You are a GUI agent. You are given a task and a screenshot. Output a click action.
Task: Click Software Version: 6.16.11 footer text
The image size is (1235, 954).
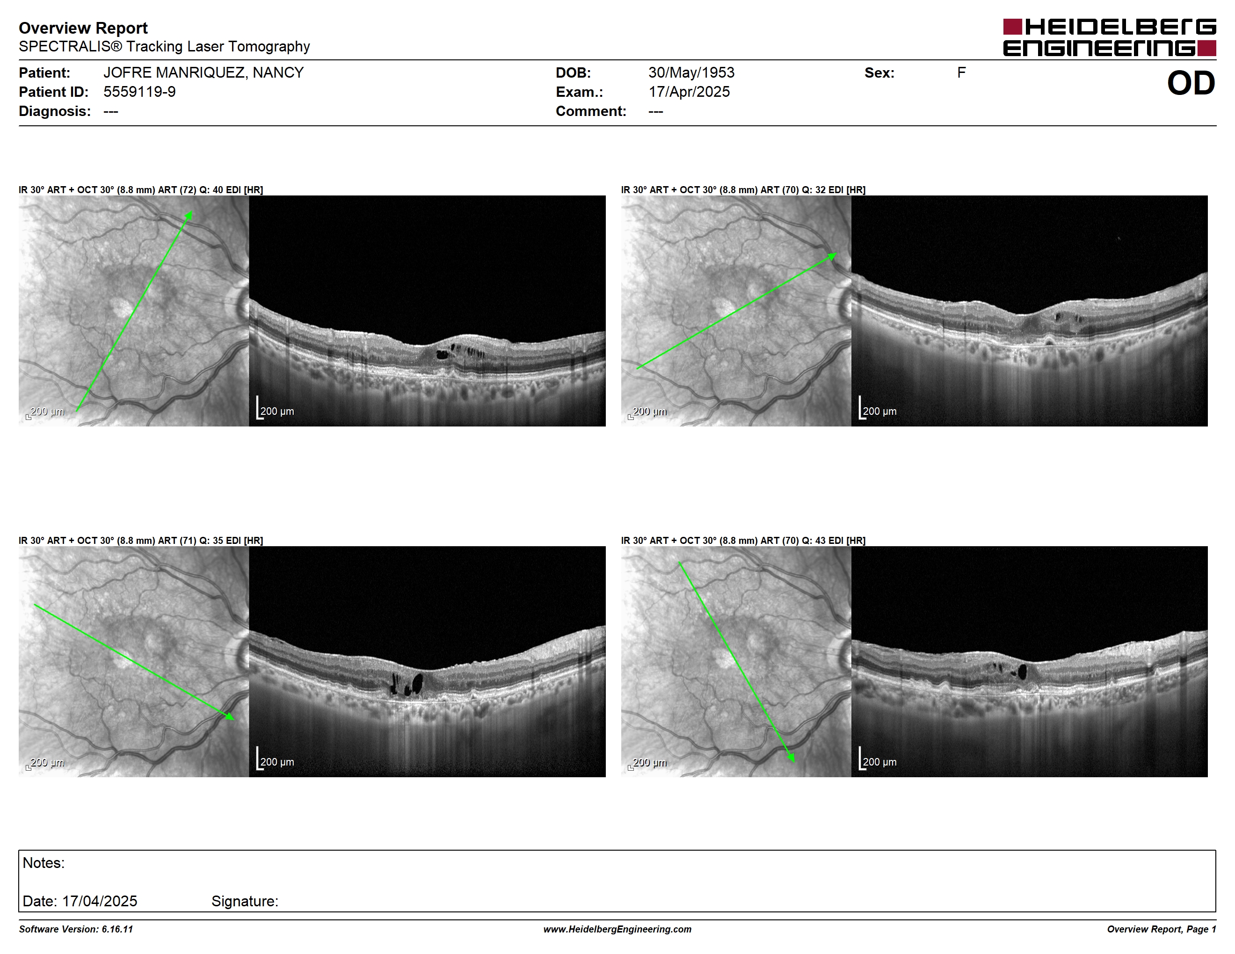[x=76, y=929]
